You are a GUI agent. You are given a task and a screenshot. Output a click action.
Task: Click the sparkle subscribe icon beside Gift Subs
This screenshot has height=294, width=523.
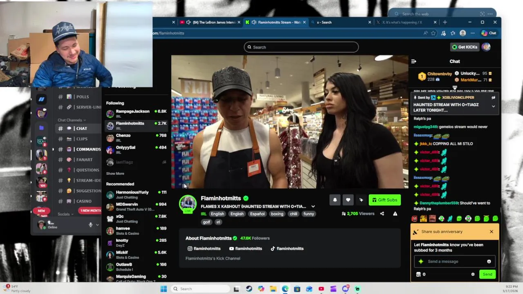point(361,200)
